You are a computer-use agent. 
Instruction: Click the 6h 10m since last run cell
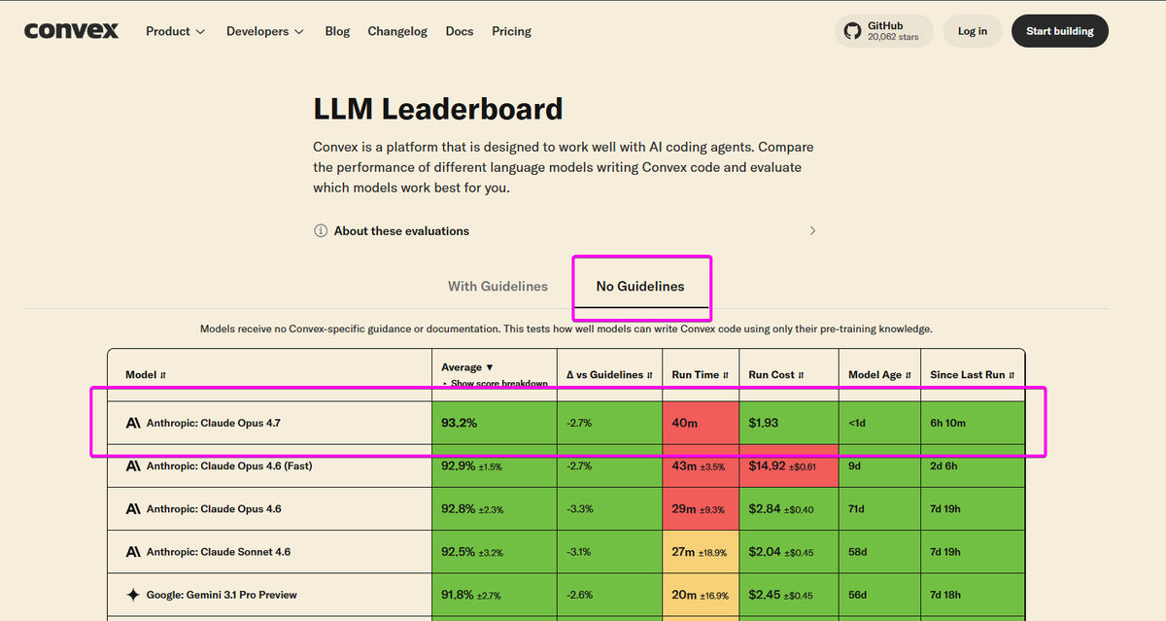coord(973,424)
